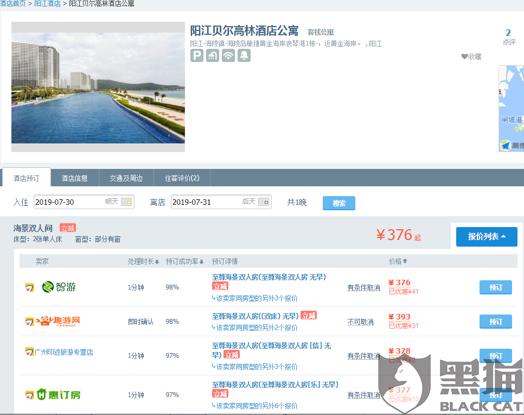Click the hotel title 阳江贝尔高林酒店公寓
The height and width of the screenshot is (415, 524).
244,31
